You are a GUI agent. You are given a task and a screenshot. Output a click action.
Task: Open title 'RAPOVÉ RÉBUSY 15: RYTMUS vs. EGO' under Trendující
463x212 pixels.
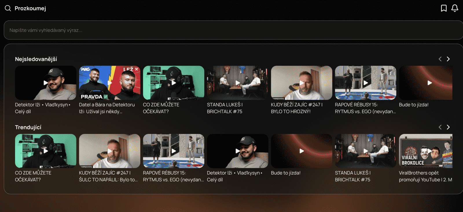[173, 176]
